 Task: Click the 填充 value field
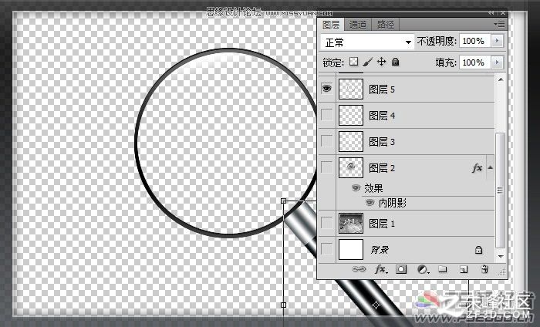[x=474, y=62]
